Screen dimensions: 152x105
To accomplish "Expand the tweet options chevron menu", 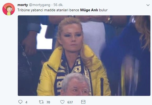I will click(x=148, y=5).
